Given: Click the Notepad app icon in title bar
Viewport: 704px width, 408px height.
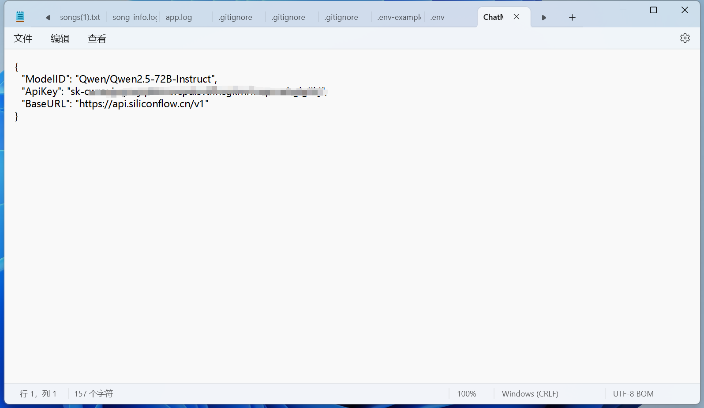Looking at the screenshot, I should point(20,17).
